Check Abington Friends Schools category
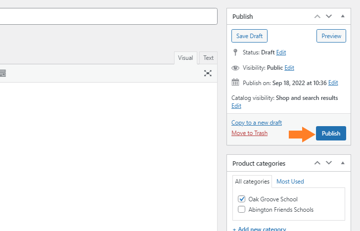The width and height of the screenshot is (360, 231). (x=241, y=209)
